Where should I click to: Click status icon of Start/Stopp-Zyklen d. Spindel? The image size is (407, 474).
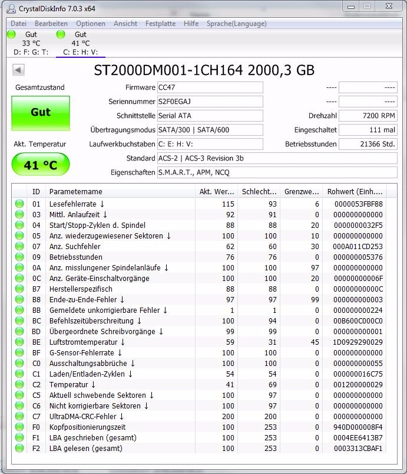click(19, 225)
